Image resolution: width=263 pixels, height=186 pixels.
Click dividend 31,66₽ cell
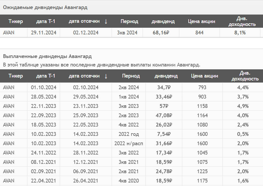[x=164, y=143]
